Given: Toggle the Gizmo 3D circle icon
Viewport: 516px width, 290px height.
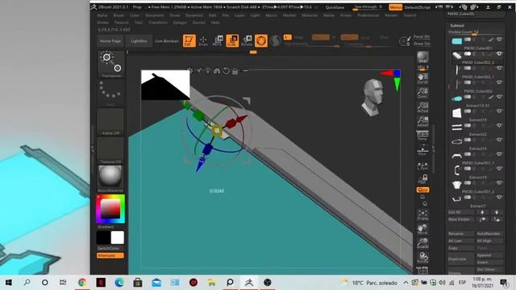Looking at the screenshot, I should click(x=261, y=41).
